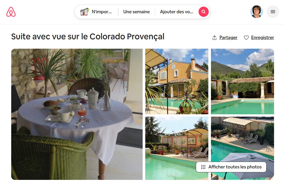Open the breakfast table main photo

point(77,114)
